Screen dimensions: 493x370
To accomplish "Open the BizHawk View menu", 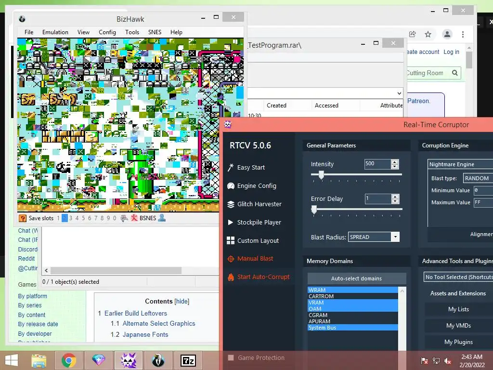I will 83,32.
